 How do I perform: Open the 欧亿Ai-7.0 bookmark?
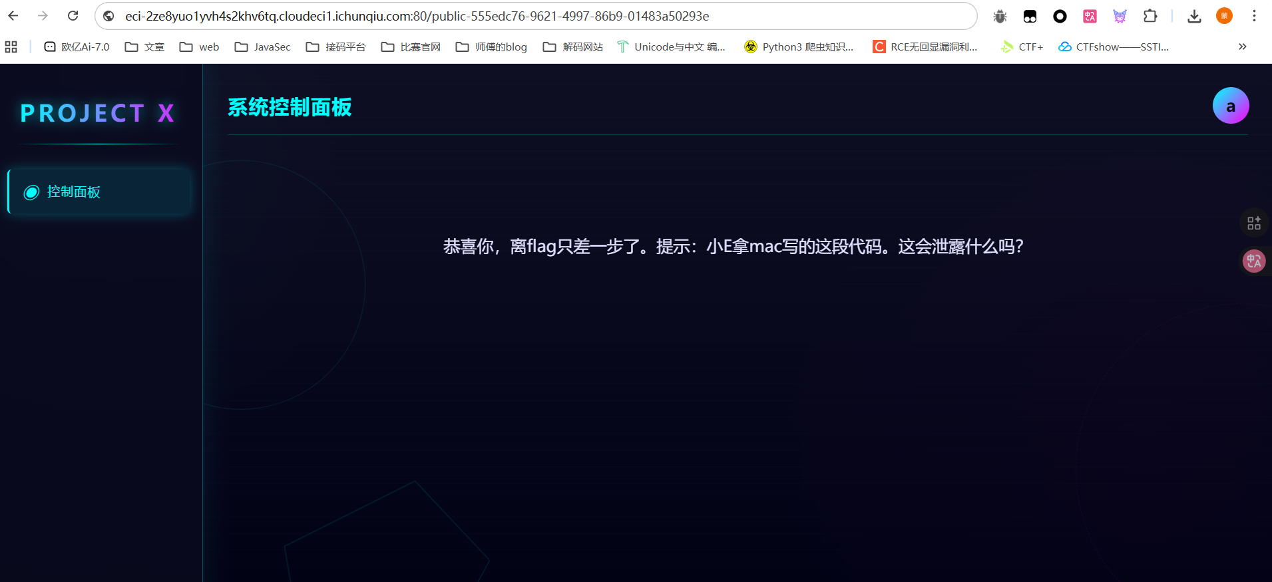[77, 47]
